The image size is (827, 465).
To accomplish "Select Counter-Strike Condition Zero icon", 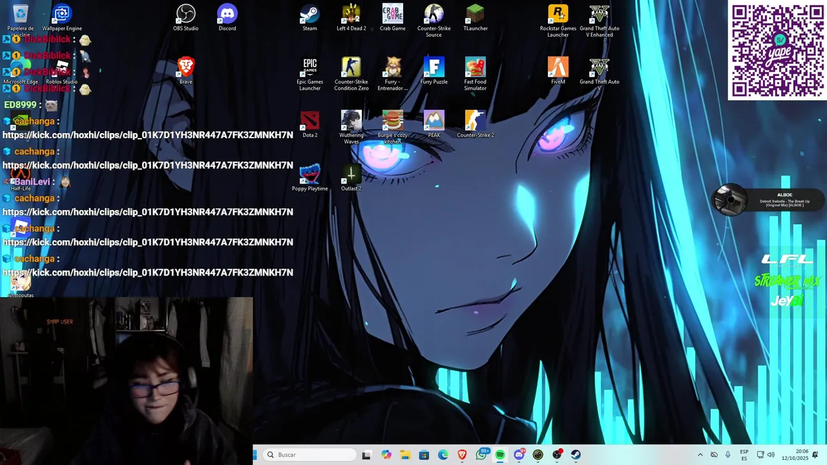I will click(351, 74).
